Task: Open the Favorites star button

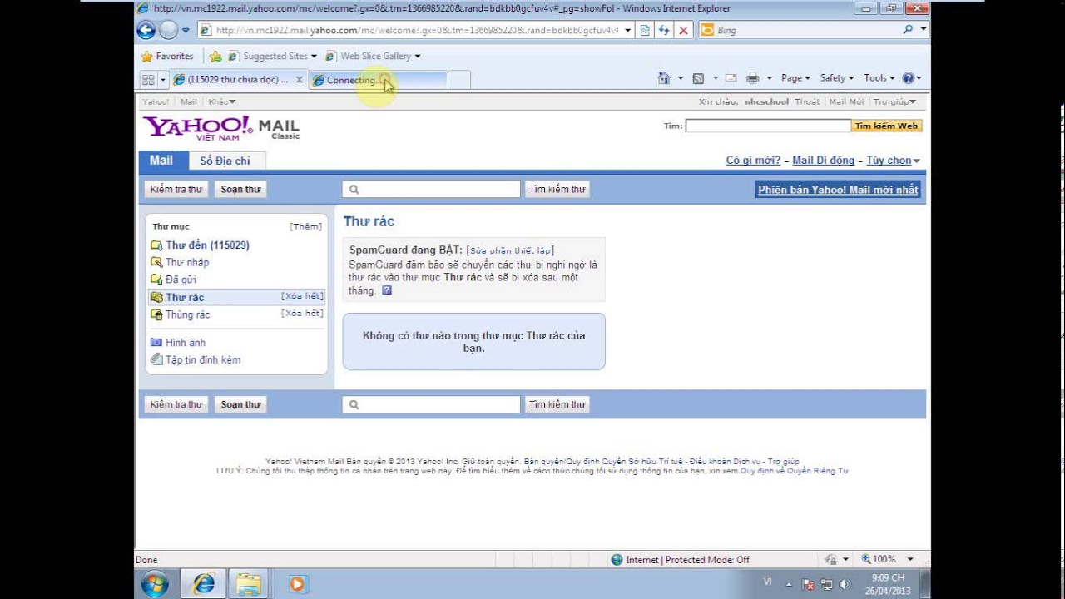Action: coord(167,56)
